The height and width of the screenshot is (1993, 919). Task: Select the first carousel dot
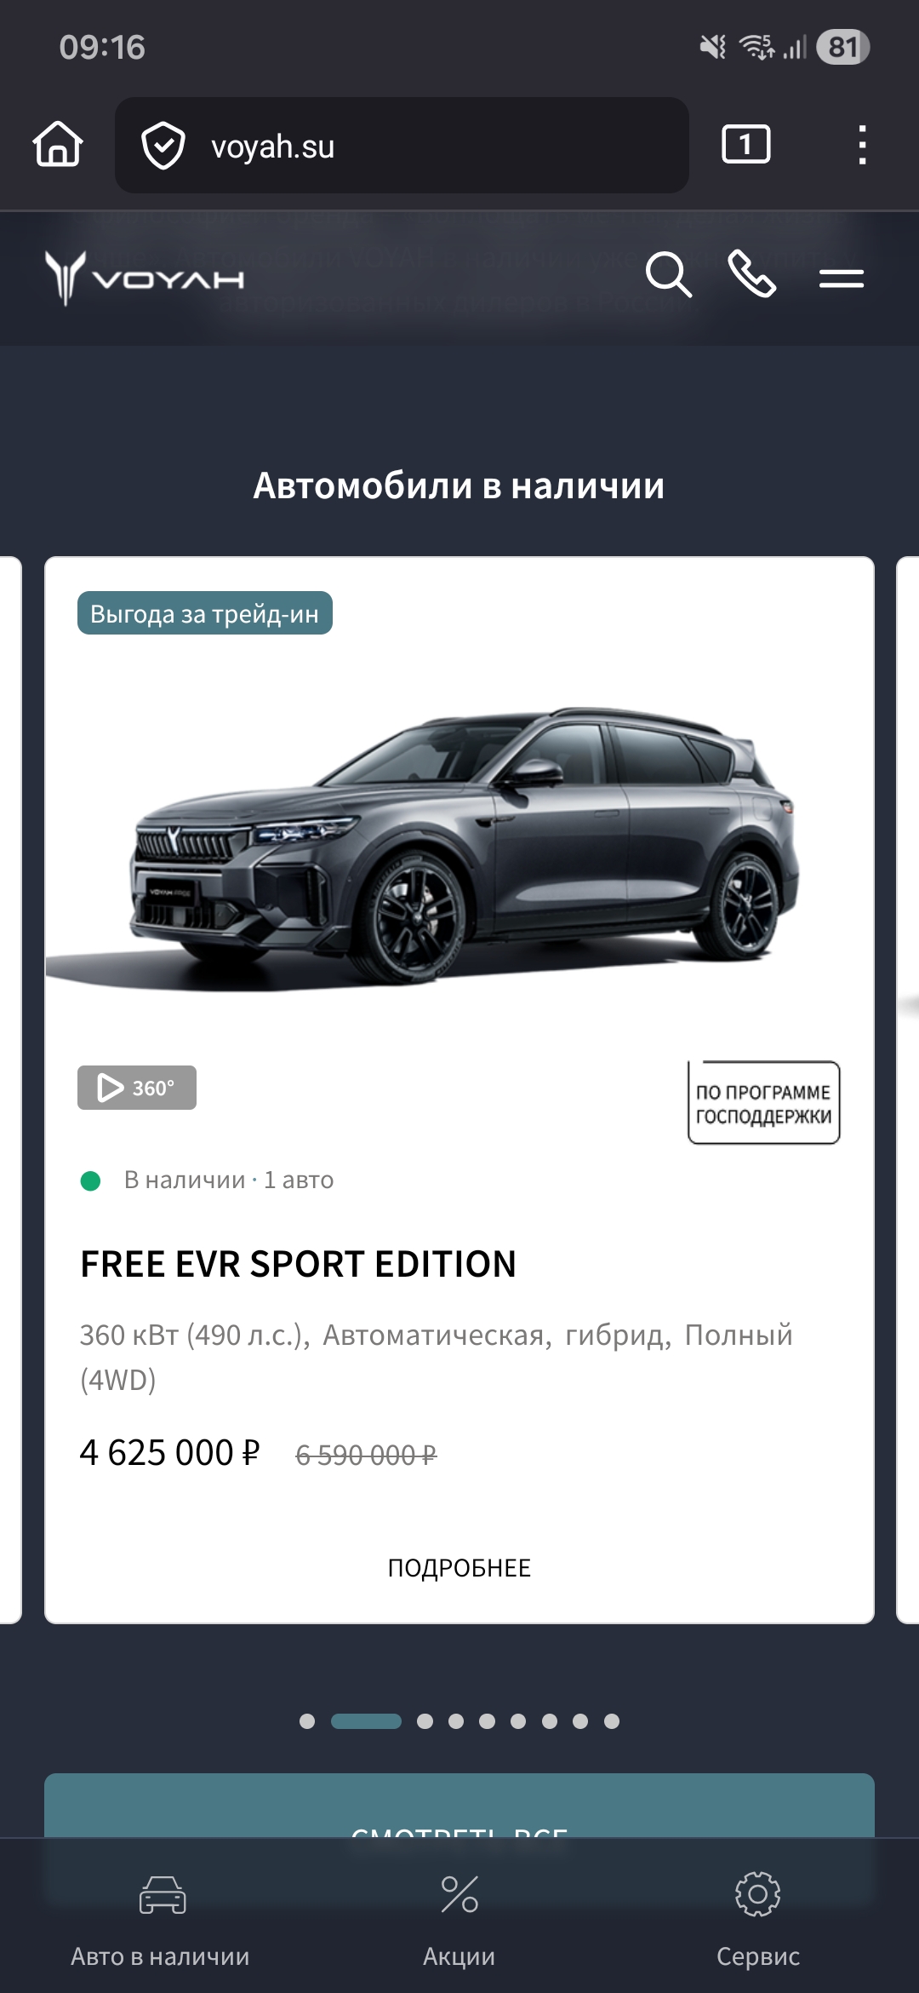click(x=307, y=1721)
